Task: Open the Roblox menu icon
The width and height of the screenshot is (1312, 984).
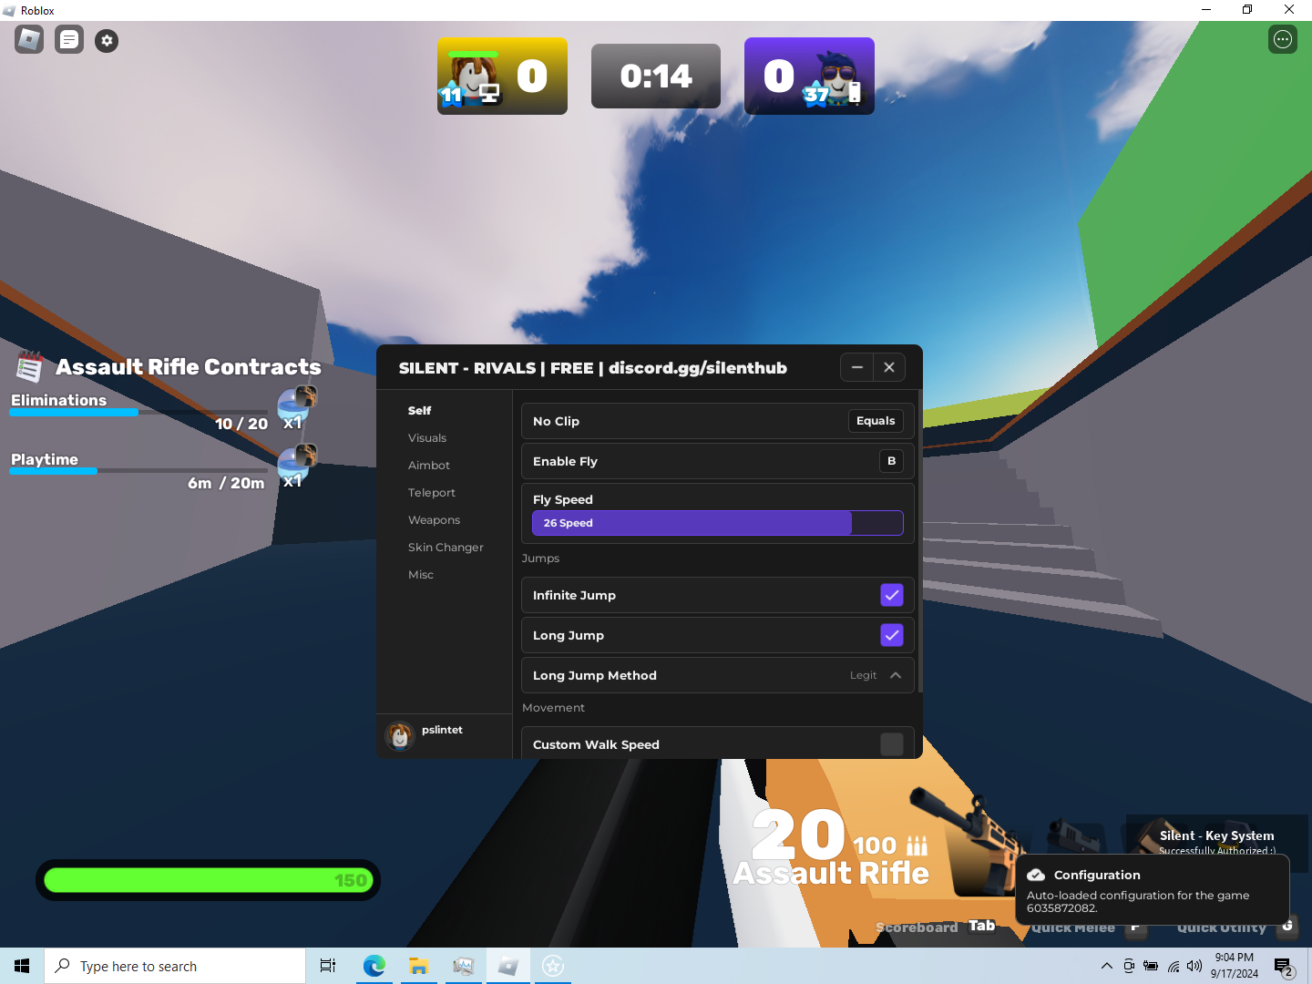Action: point(29,39)
